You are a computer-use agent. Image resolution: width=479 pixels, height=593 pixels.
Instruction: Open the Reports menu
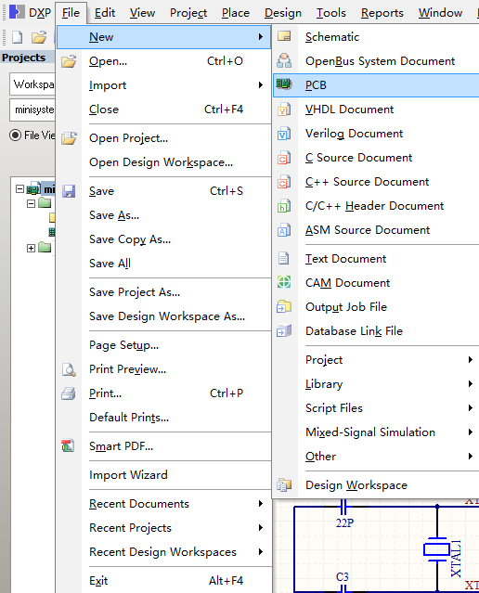[382, 13]
